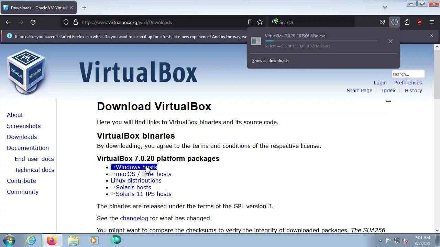440x247 pixels.
Task: Open the Linux distributions link
Action: click(x=136, y=180)
